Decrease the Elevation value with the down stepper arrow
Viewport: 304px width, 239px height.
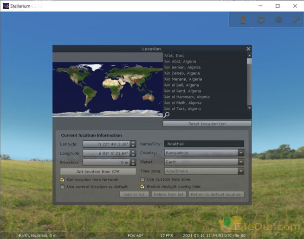coord(133,164)
